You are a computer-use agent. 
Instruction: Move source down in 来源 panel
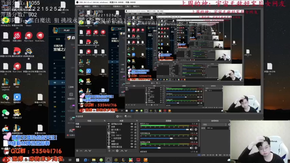pyautogui.click(x=126, y=151)
